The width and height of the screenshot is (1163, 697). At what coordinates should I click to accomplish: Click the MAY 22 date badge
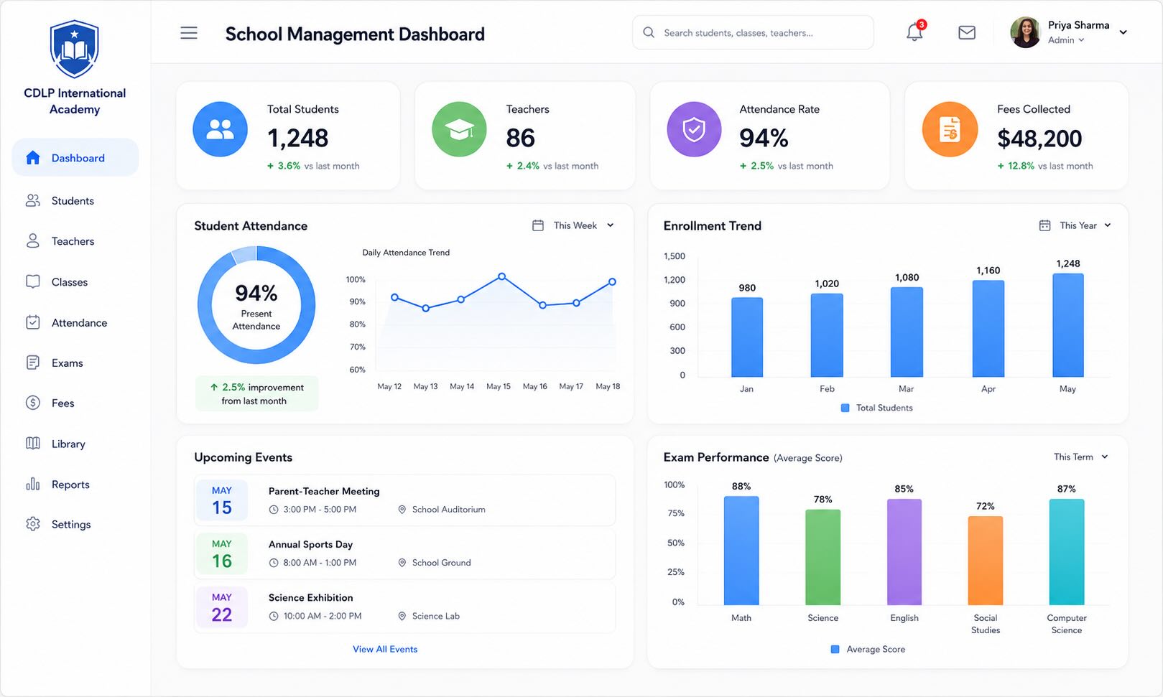click(x=222, y=607)
